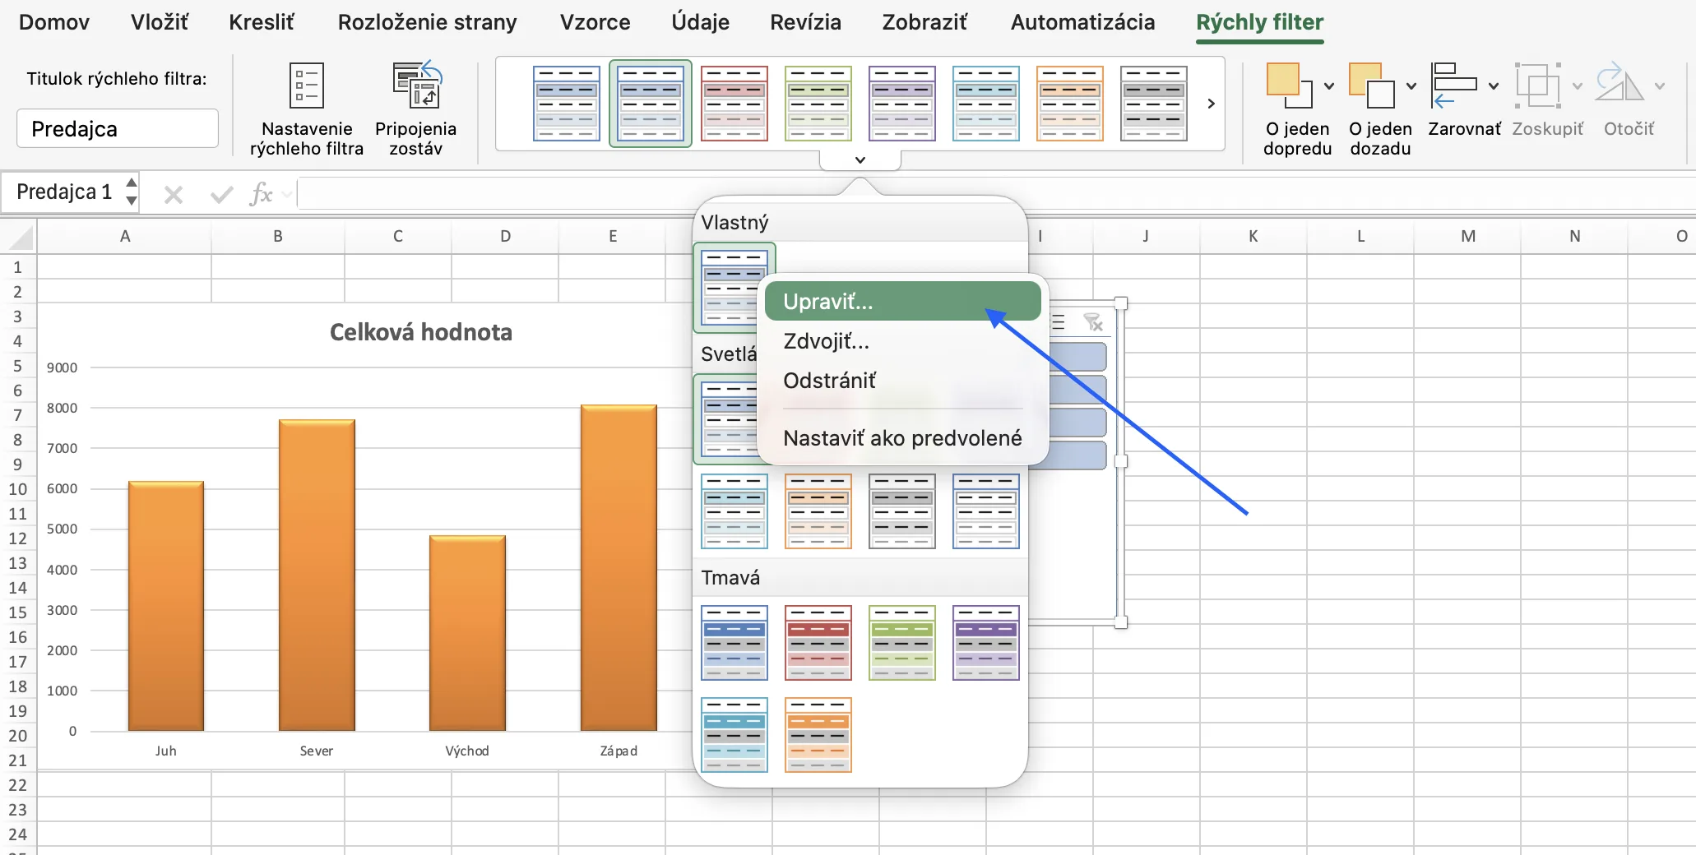Viewport: 1696px width, 855px height.
Task: Switch to the Vzorce tab
Action: click(595, 22)
